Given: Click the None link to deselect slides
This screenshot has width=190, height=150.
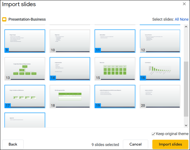Looking at the screenshot, I should pos(184,19).
